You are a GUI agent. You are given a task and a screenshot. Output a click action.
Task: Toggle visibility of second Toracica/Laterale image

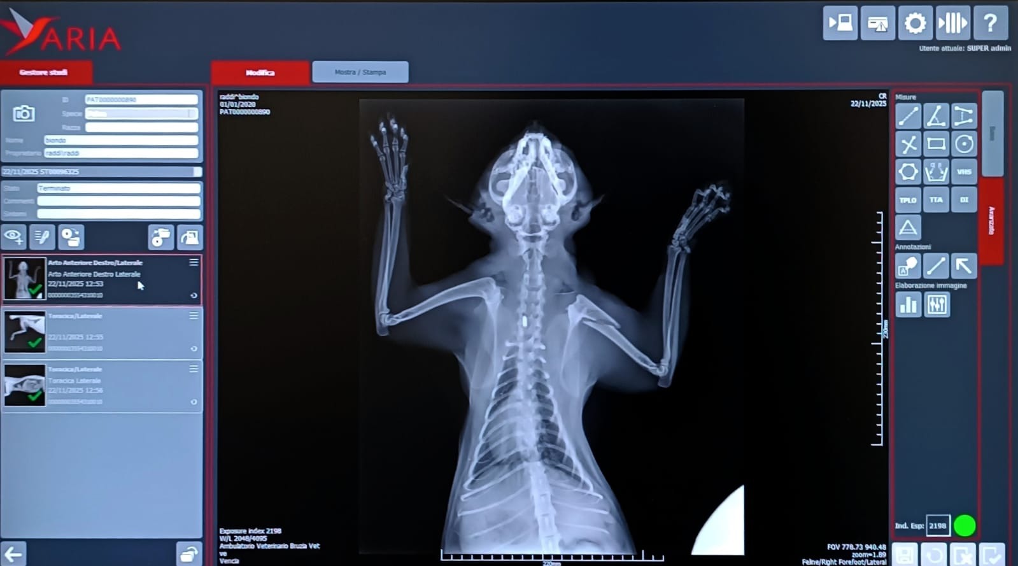pyautogui.click(x=194, y=349)
